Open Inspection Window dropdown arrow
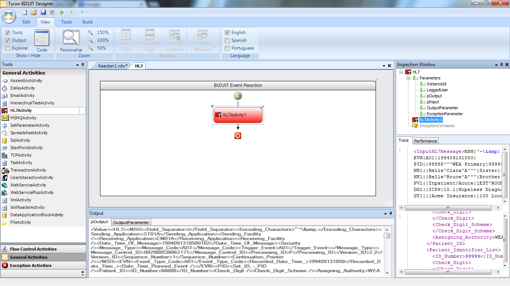Screen dimensions: 510x286 pyautogui.click(x=495, y=65)
